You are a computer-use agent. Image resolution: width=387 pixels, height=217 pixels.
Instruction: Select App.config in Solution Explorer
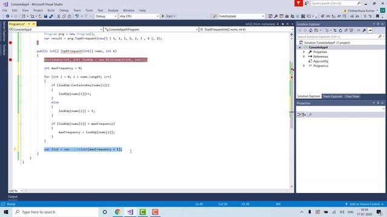[x=320, y=61]
